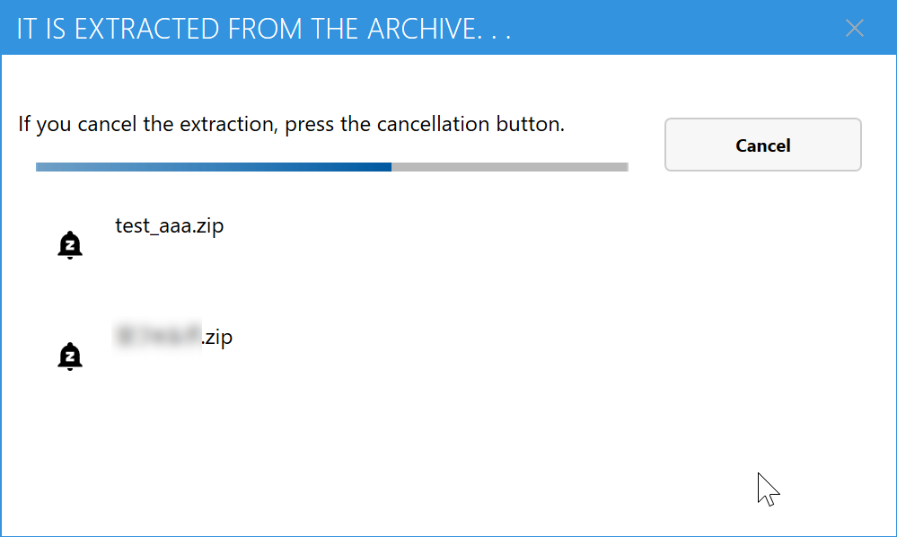Close the extraction dialog with the X
Screen dimensions: 897x537
tap(855, 28)
